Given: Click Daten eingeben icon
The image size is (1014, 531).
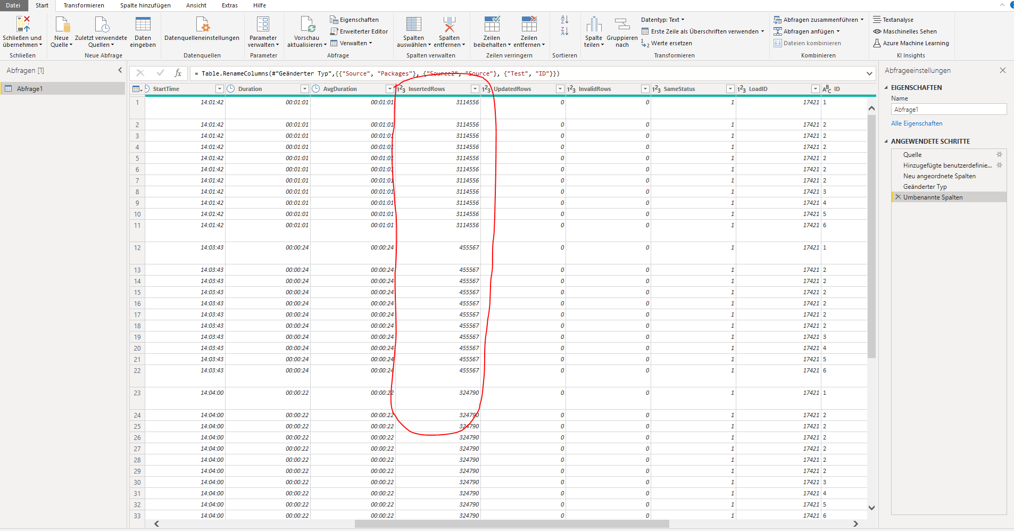Looking at the screenshot, I should click(x=143, y=24).
